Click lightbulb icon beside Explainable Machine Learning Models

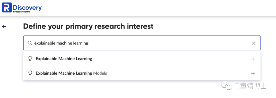30,73
